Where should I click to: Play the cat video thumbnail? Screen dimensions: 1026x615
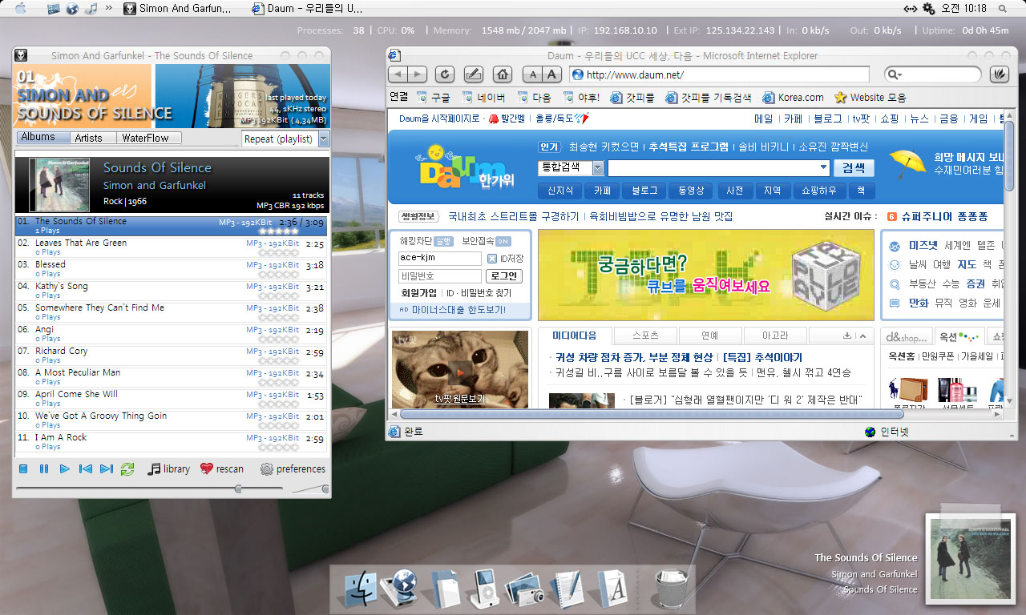tap(460, 370)
